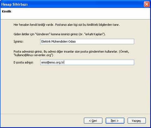The width and height of the screenshot is (151, 128).
Task: Click the E-posta adresi label
Action: 24,62
